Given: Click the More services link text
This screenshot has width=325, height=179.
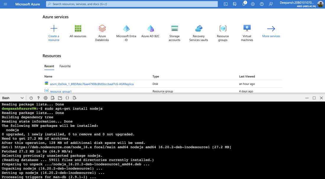Looking at the screenshot, I should pos(271,36).
